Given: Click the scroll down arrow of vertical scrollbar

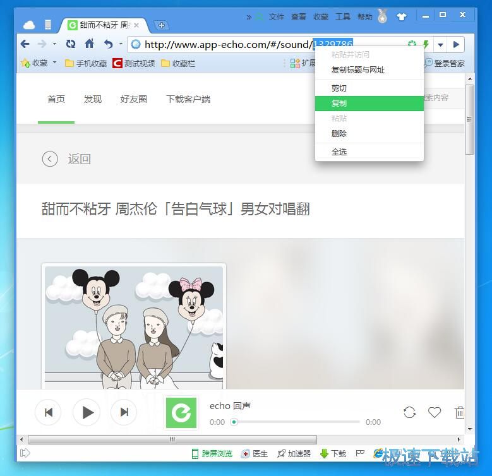Looking at the screenshot, I should point(470,429).
